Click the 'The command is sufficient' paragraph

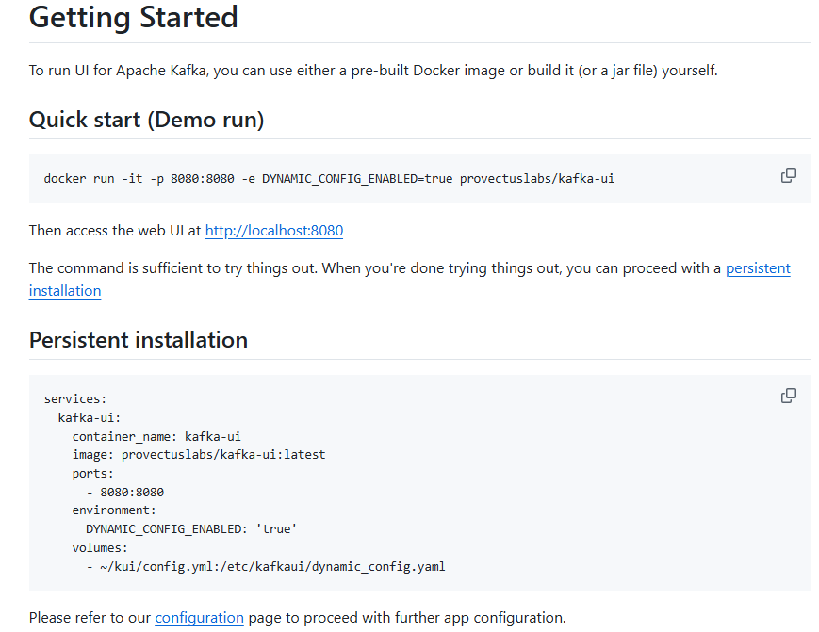[x=410, y=279]
